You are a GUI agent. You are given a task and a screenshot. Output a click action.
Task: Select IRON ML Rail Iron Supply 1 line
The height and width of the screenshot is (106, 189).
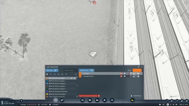coord(61,81)
